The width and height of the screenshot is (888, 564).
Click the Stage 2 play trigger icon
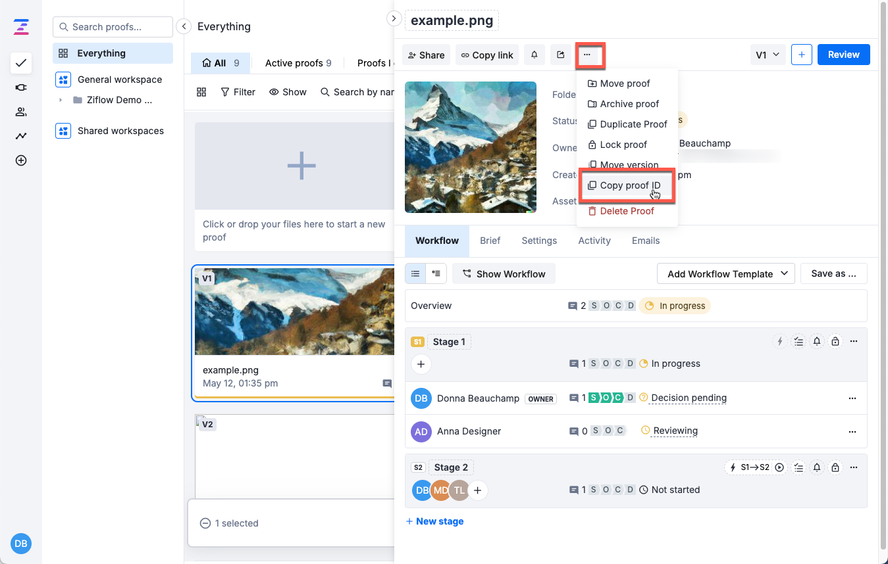pyautogui.click(x=779, y=467)
